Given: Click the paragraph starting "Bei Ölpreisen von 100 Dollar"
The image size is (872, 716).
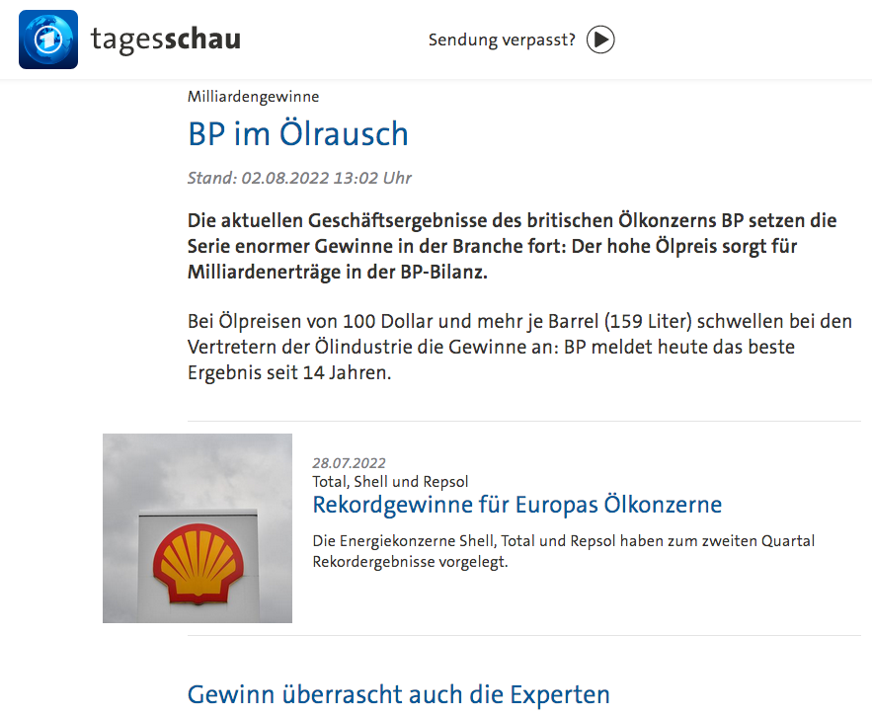Looking at the screenshot, I should [518, 348].
